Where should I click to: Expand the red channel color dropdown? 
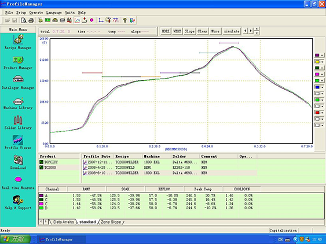point(322,113)
